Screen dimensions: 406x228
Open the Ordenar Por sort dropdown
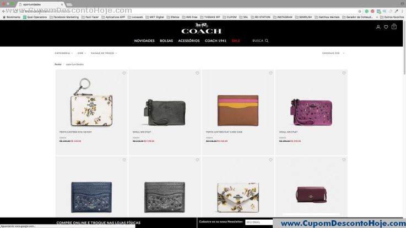[333, 53]
